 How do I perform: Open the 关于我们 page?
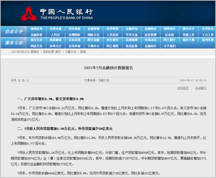tap(170, 46)
